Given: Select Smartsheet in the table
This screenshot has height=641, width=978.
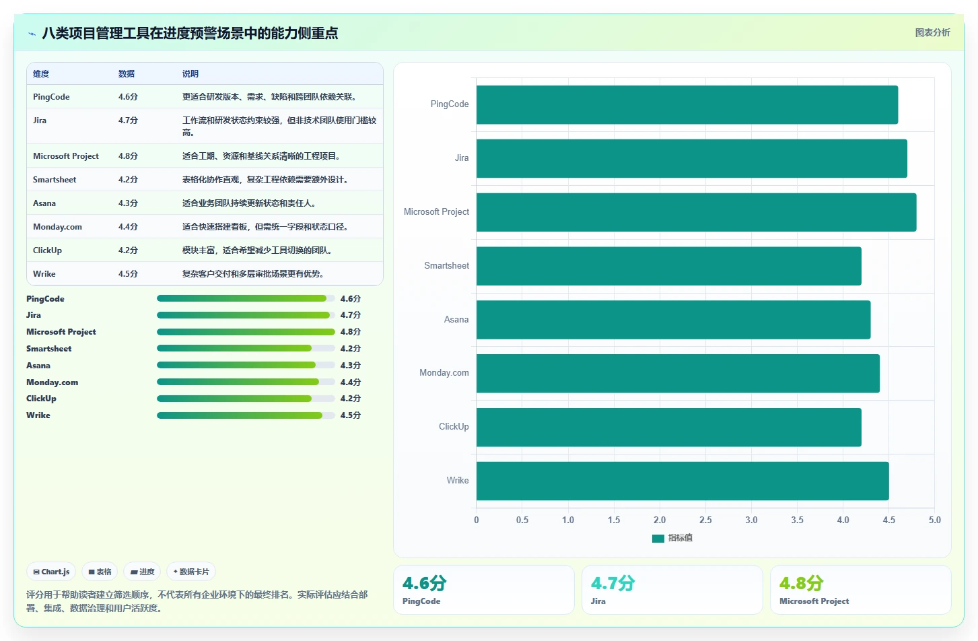Looking at the screenshot, I should (55, 180).
